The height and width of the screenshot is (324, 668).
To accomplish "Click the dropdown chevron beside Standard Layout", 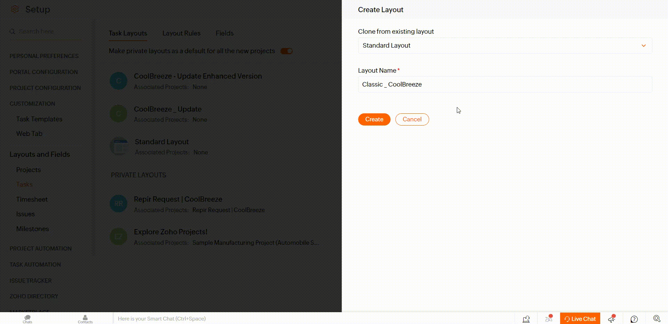I will tap(643, 46).
